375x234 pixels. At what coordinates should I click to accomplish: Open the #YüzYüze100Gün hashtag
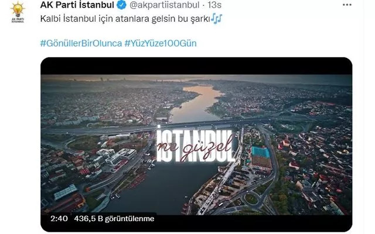pyautogui.click(x=161, y=43)
